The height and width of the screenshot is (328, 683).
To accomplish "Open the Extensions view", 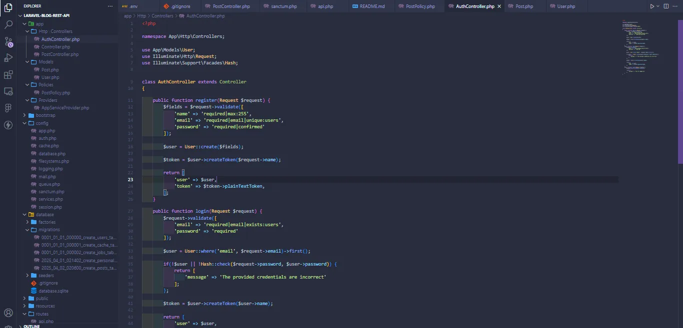I will [8, 74].
